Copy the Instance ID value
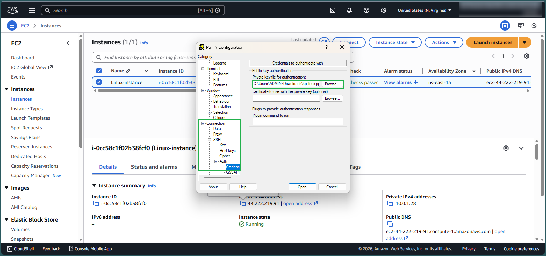 click(x=96, y=203)
